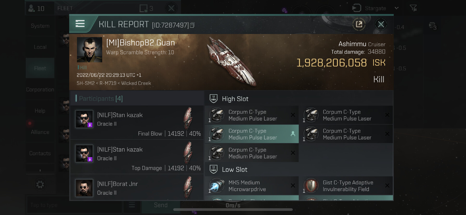The width and height of the screenshot is (466, 215).
Task: Open the chat settings gear
Action: [40, 185]
